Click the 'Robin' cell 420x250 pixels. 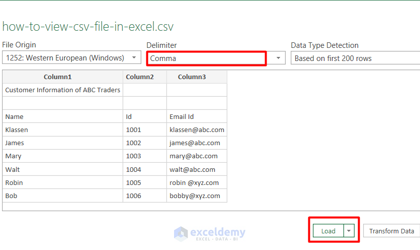pos(63,182)
